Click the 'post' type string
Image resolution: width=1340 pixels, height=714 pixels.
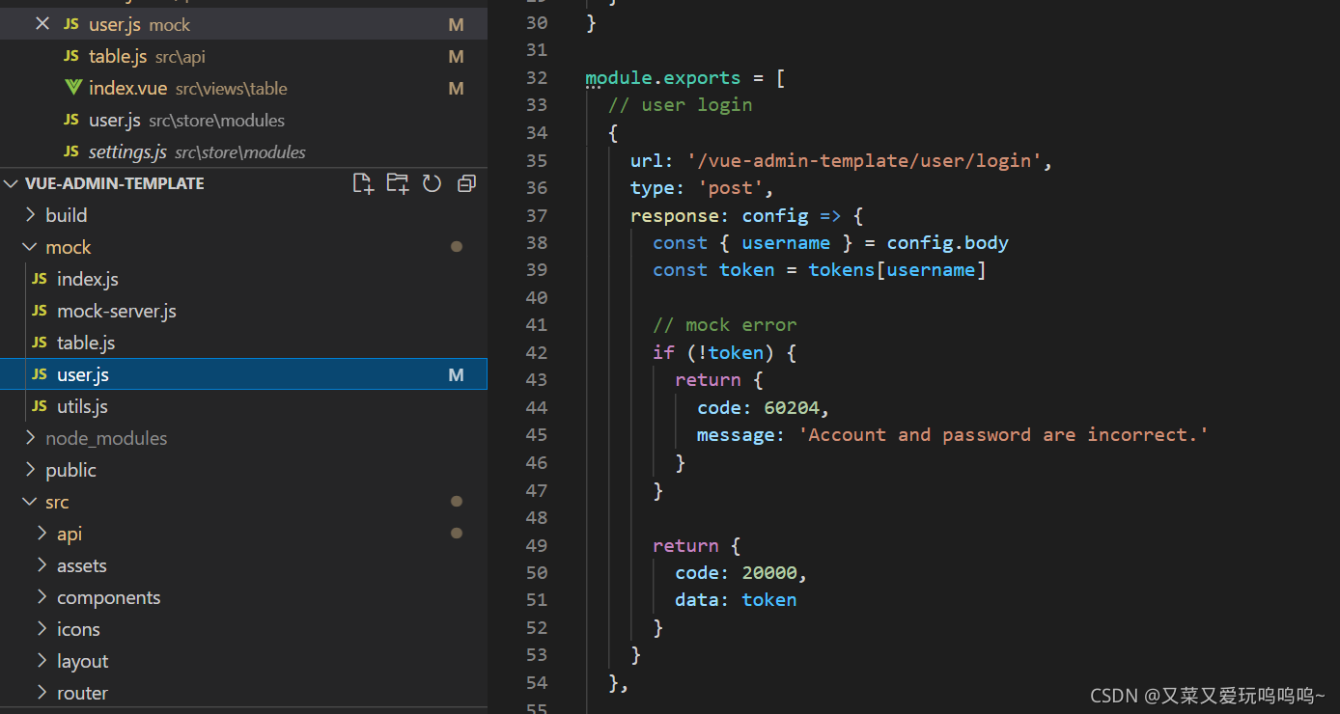tap(731, 187)
